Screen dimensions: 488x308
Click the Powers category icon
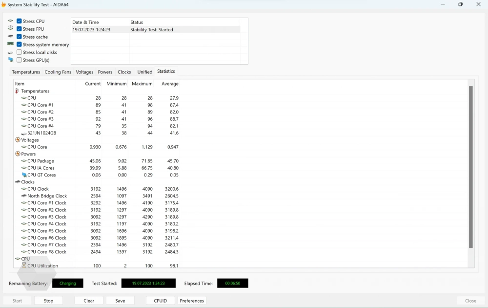[18, 154]
